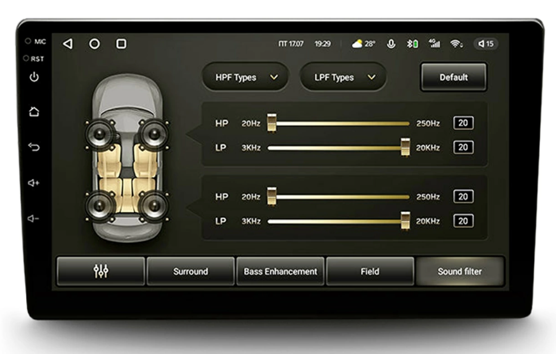Screen dimensions: 556x354
Task: Tap the Android back triangle icon
Action: click(x=68, y=44)
